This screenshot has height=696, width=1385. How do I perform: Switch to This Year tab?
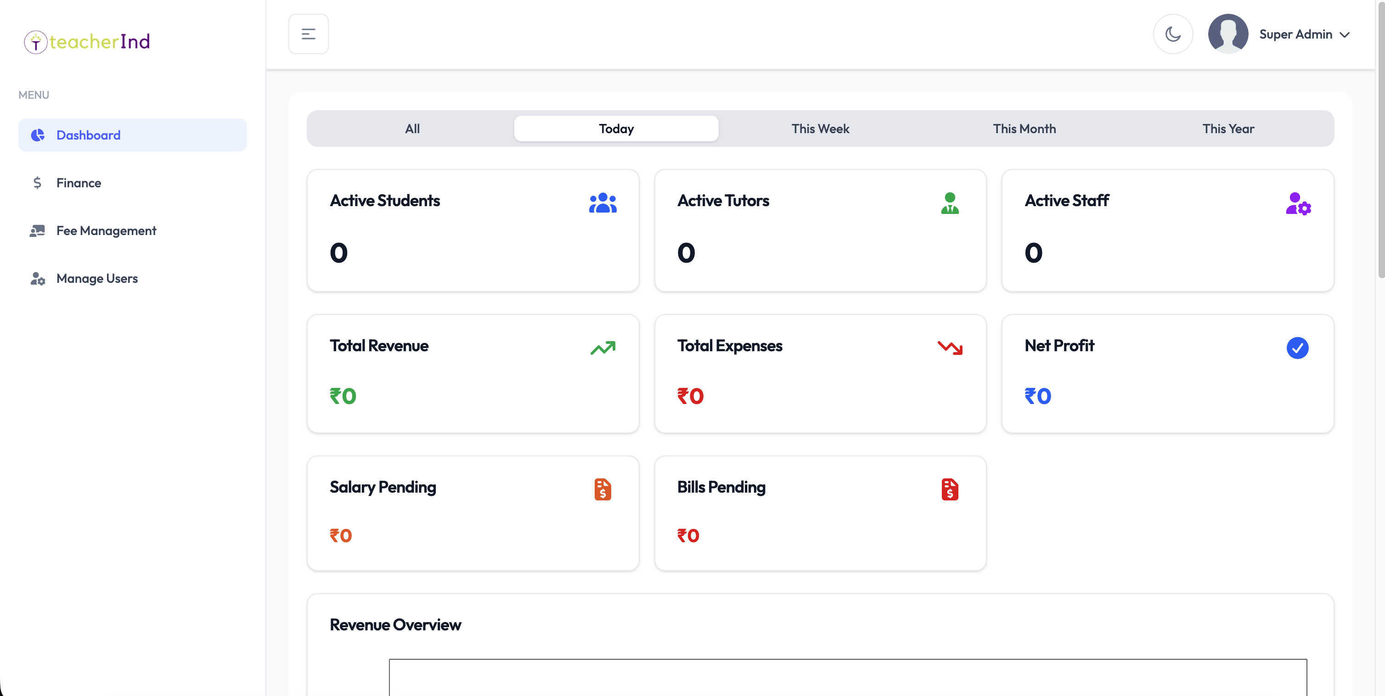coord(1228,129)
